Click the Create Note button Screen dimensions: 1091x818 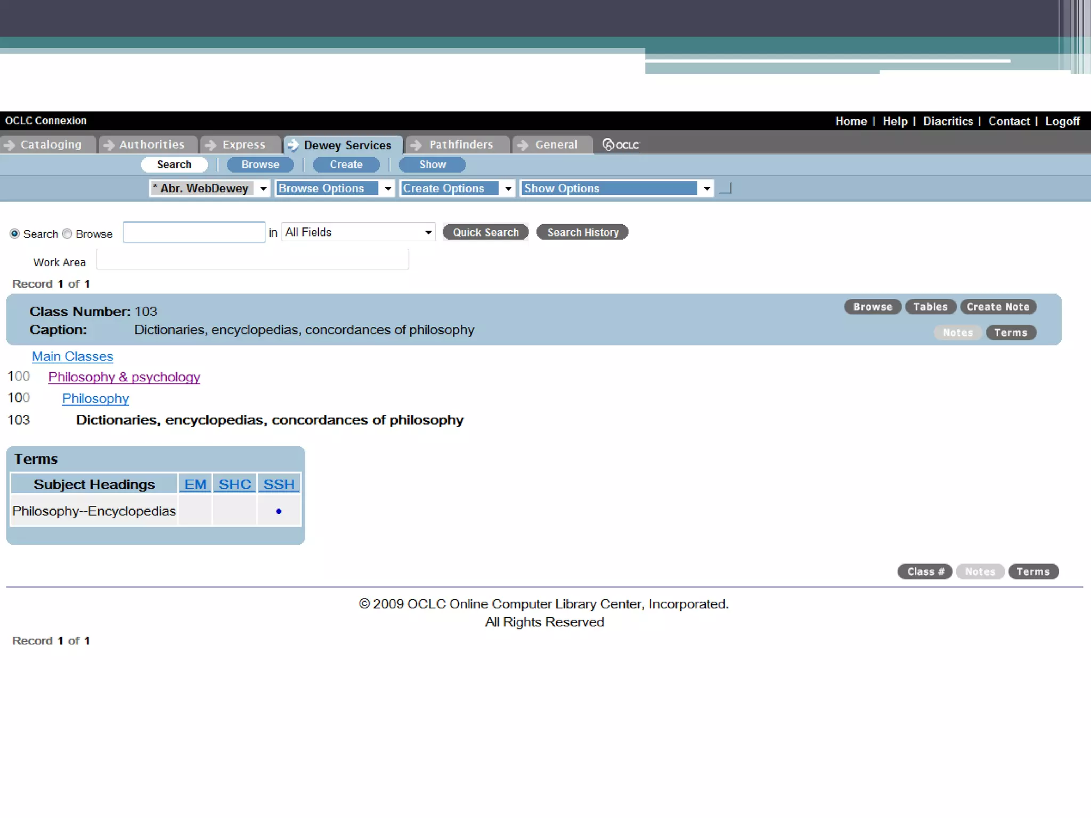pyautogui.click(x=997, y=307)
